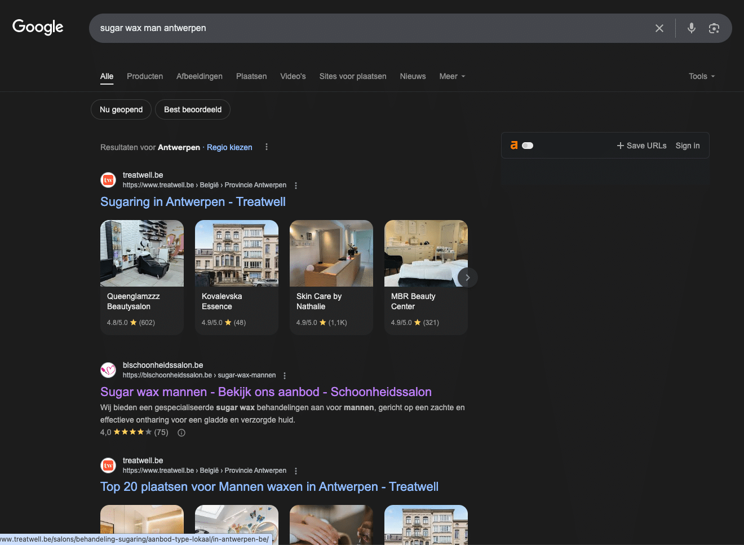
Task: Click the 4.9/5.0 (321) rating
Action: (x=415, y=323)
